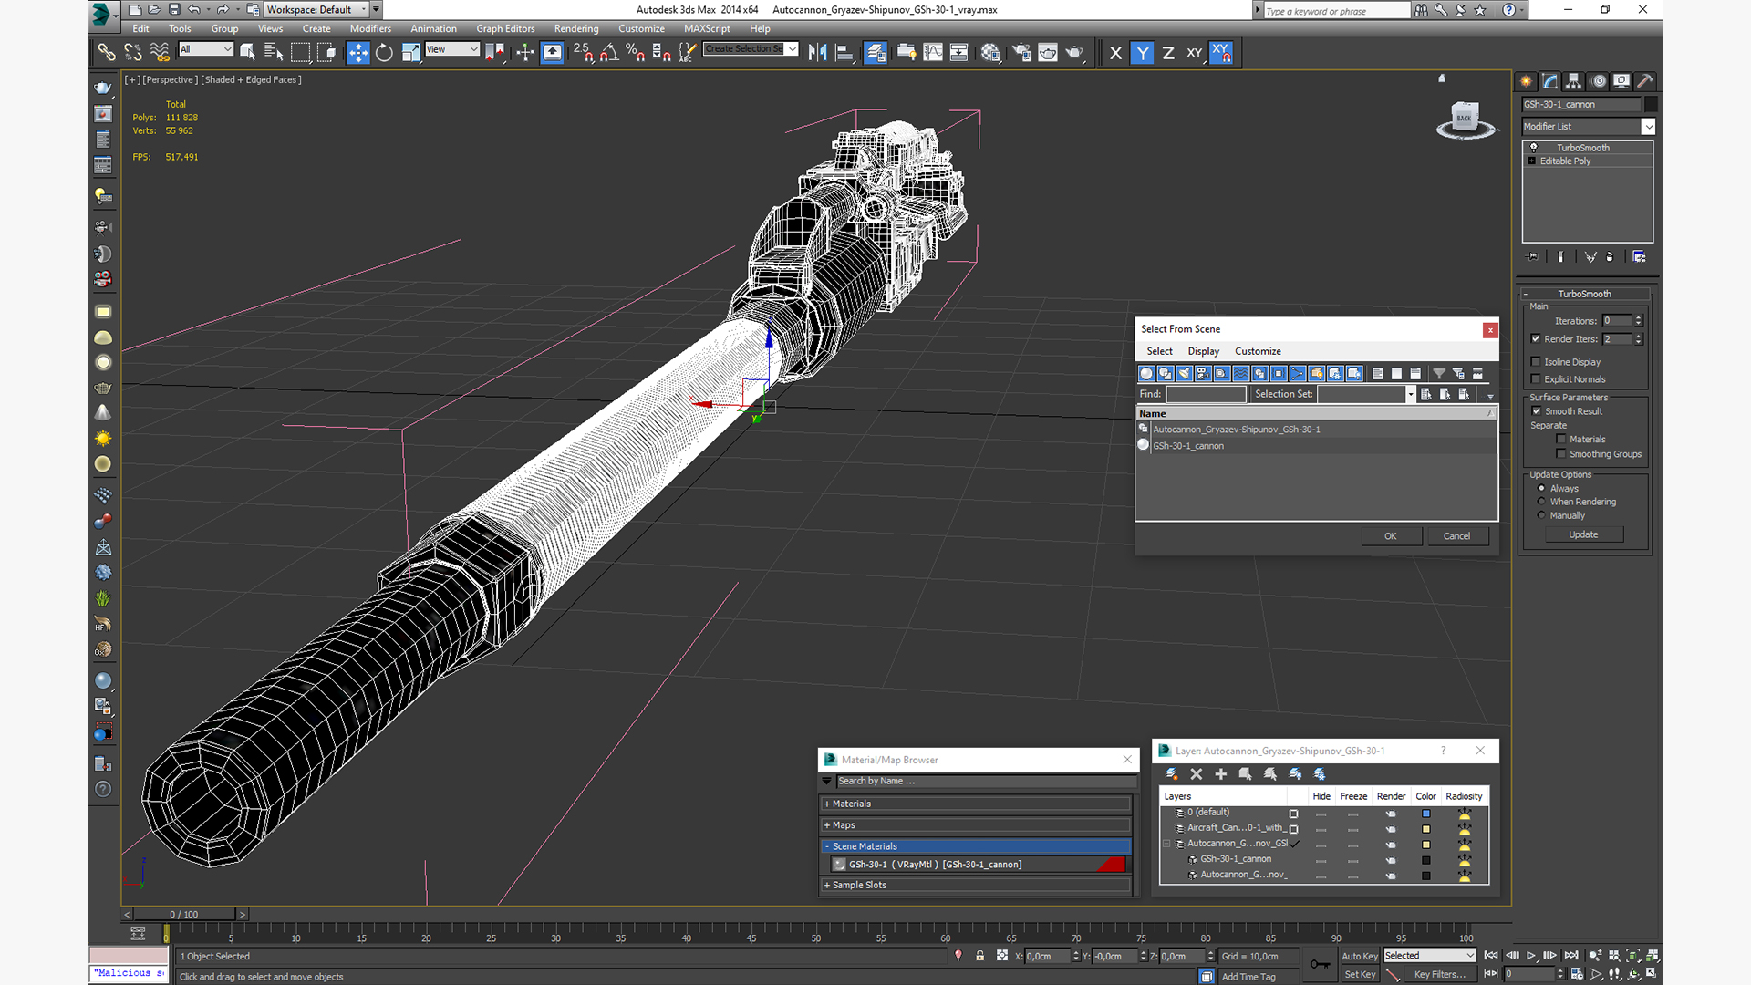Open the Modifier List dropdown
Screen dimensions: 1751x985
pyautogui.click(x=1648, y=127)
